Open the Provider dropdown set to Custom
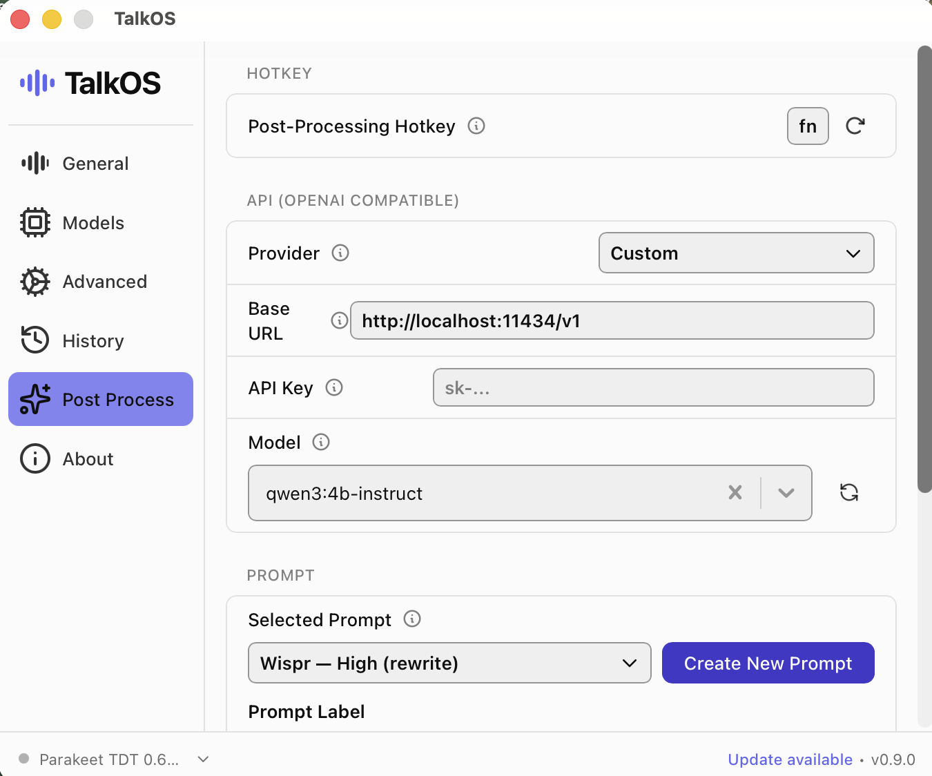This screenshot has width=932, height=776. [737, 253]
